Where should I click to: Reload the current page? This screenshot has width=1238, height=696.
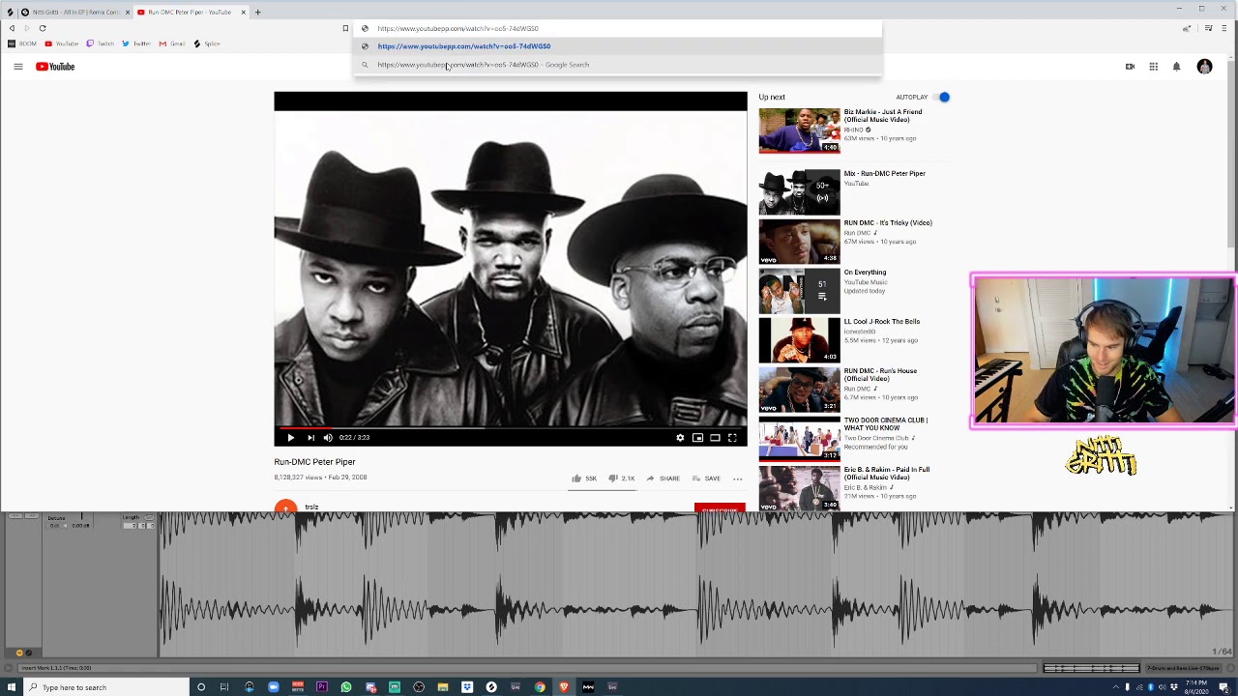click(x=43, y=28)
